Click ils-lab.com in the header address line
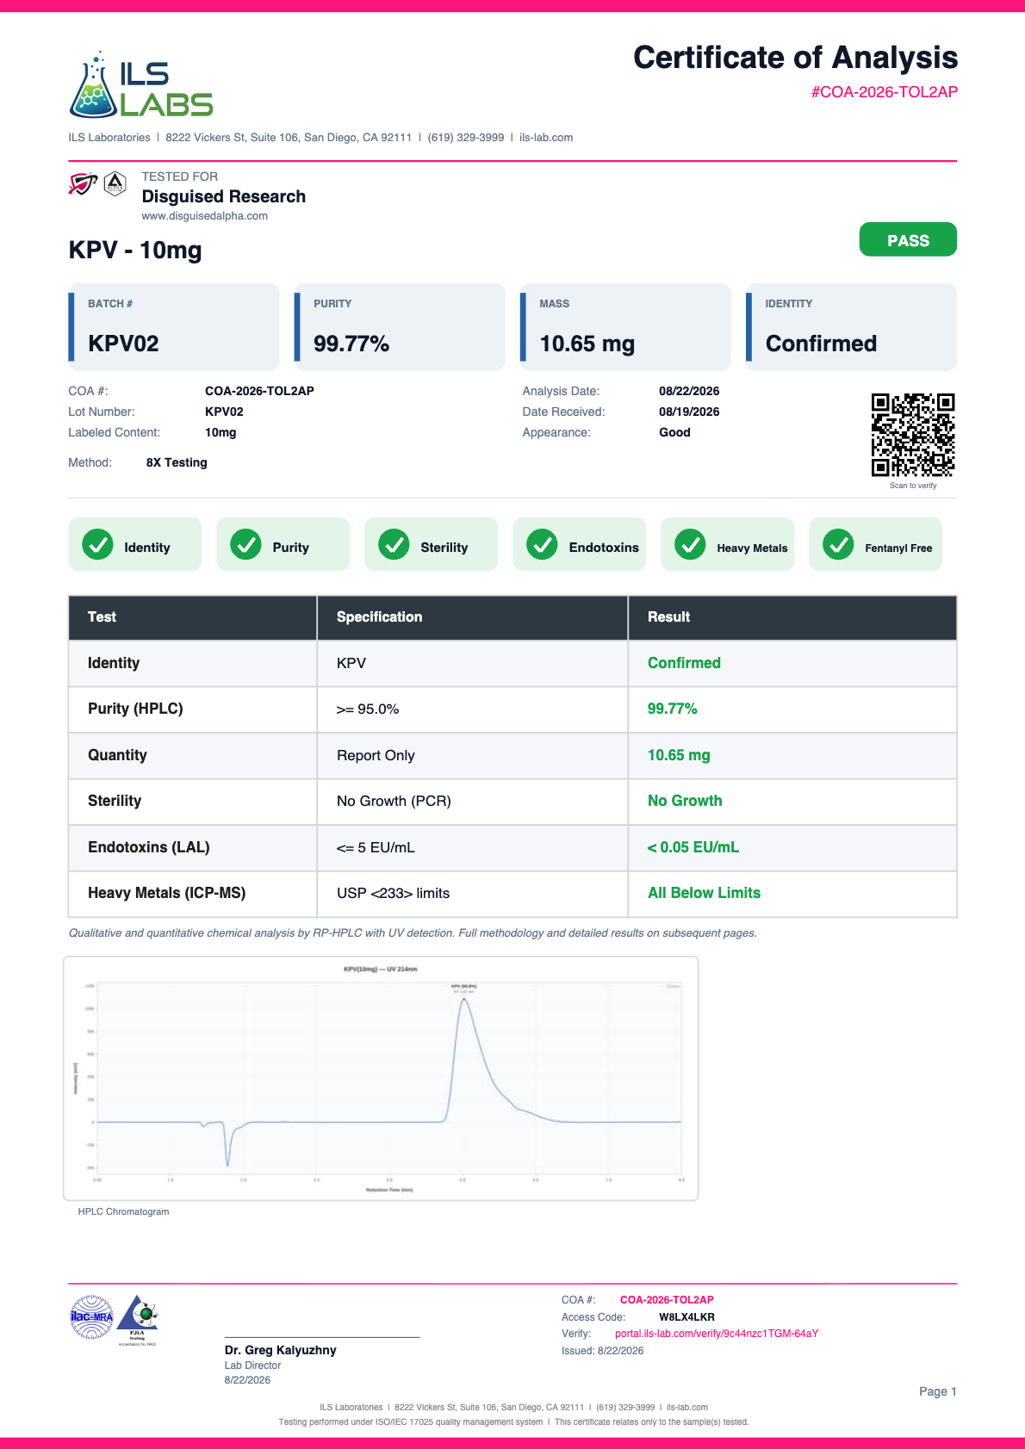Viewport: 1025px width, 1449px height. pos(546,138)
